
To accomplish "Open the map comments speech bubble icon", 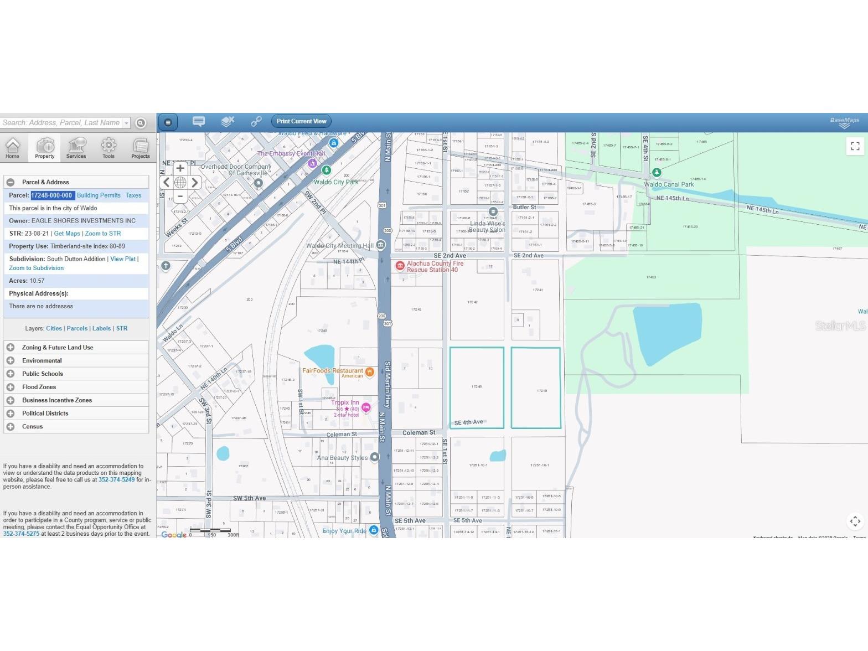I will click(198, 121).
